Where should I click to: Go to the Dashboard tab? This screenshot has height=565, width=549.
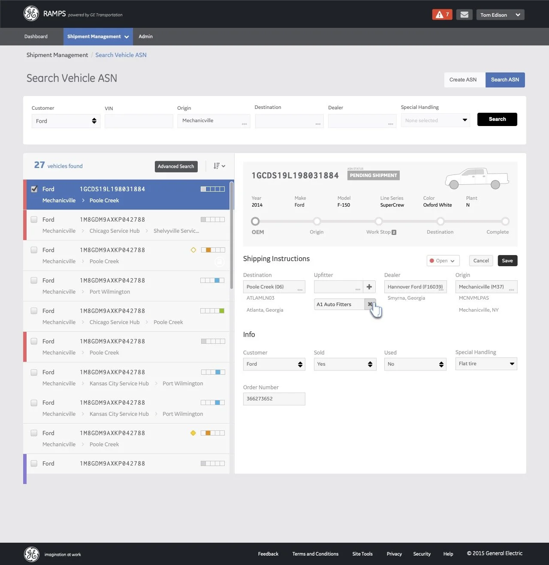36,36
